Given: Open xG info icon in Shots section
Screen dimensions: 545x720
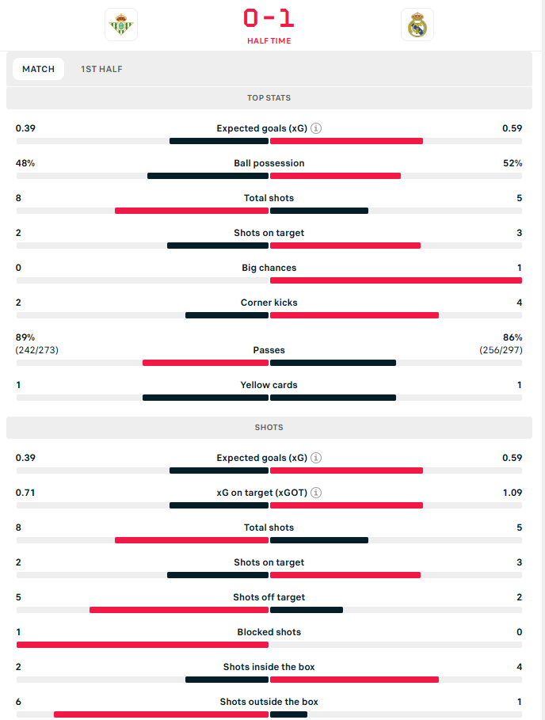Looking at the screenshot, I should click(316, 458).
